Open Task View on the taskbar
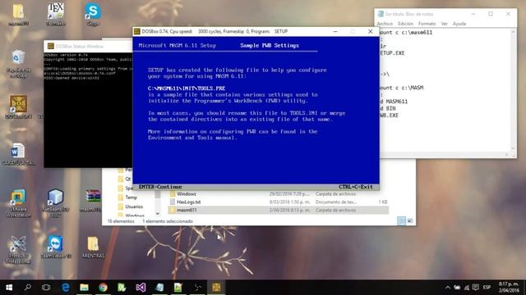Image resolution: width=526 pixels, height=295 pixels. tap(46, 288)
